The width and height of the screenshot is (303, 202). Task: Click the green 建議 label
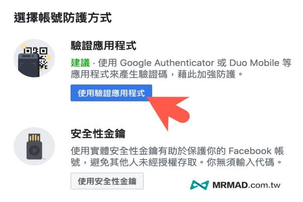coord(80,63)
